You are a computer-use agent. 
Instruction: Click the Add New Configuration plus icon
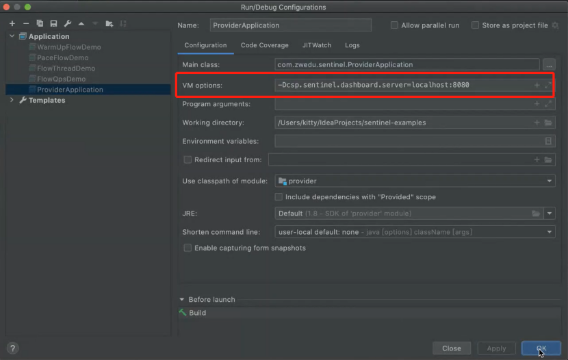(x=12, y=24)
